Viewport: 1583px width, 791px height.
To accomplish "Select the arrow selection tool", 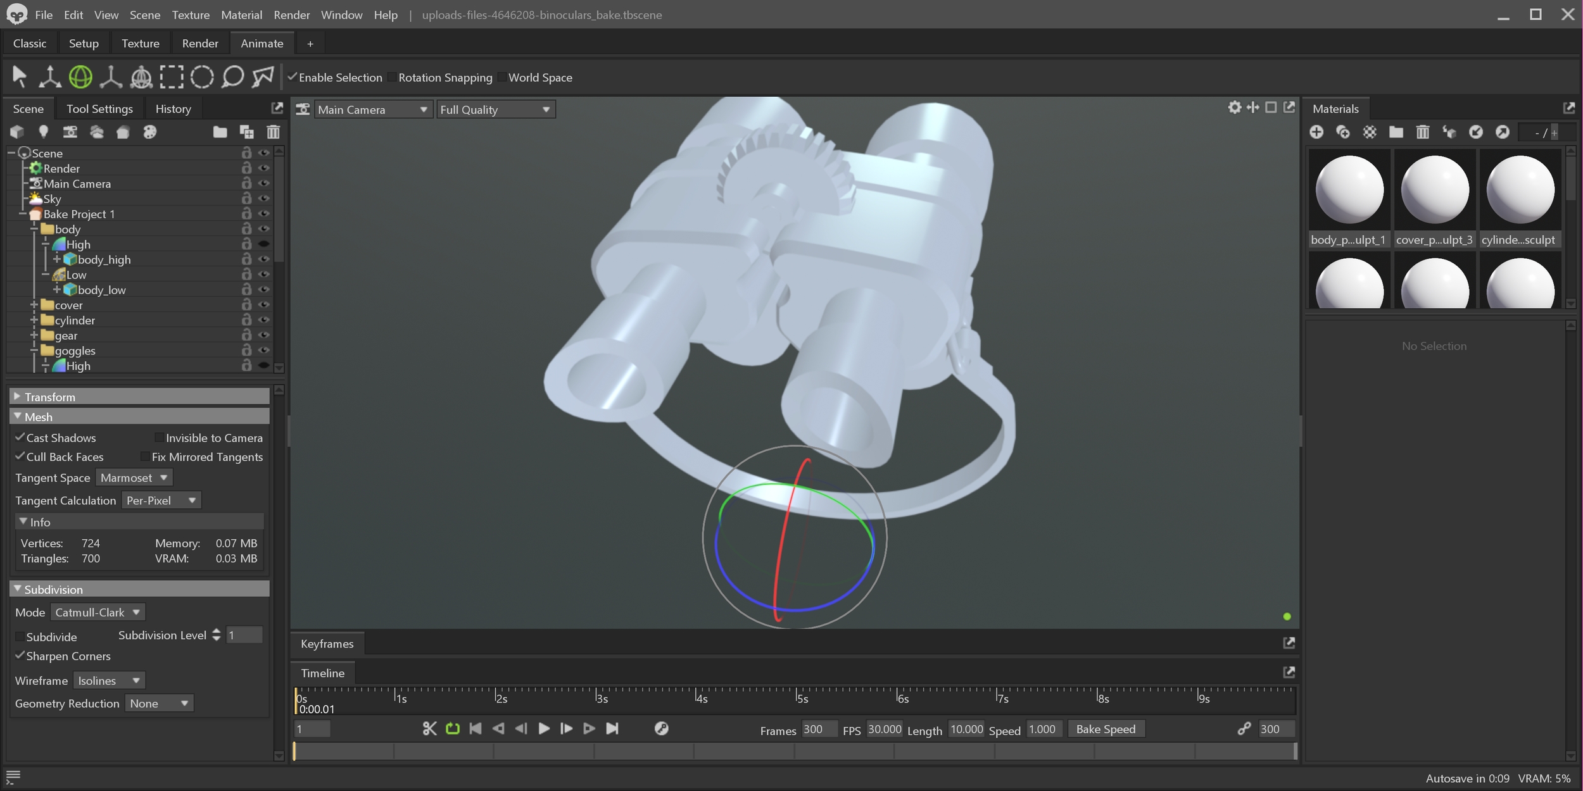I will point(19,77).
